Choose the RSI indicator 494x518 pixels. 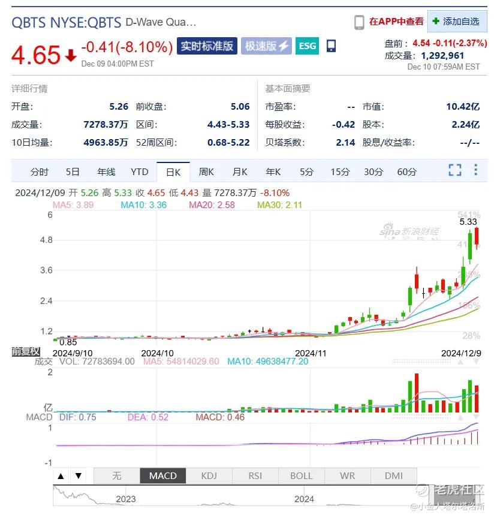[255, 475]
